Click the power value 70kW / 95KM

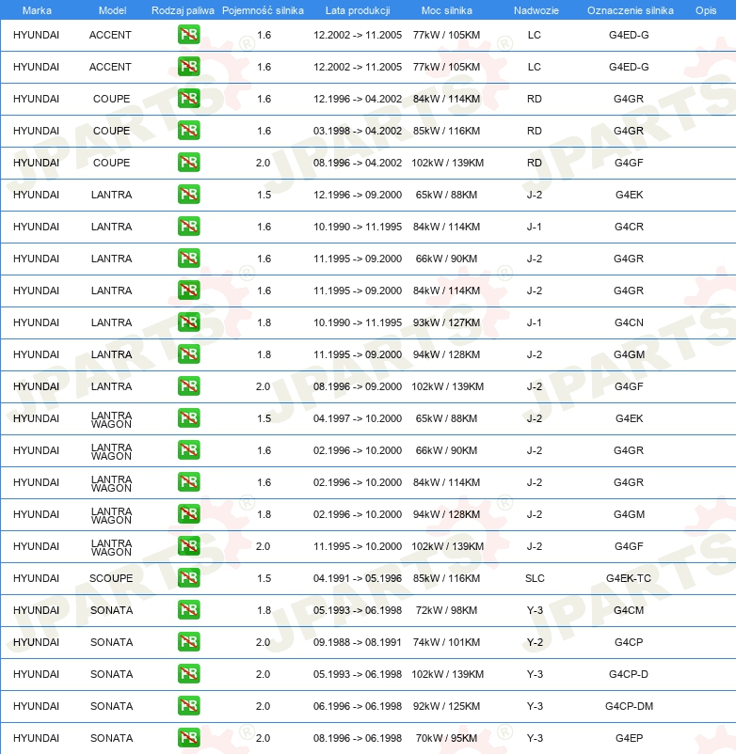447,738
